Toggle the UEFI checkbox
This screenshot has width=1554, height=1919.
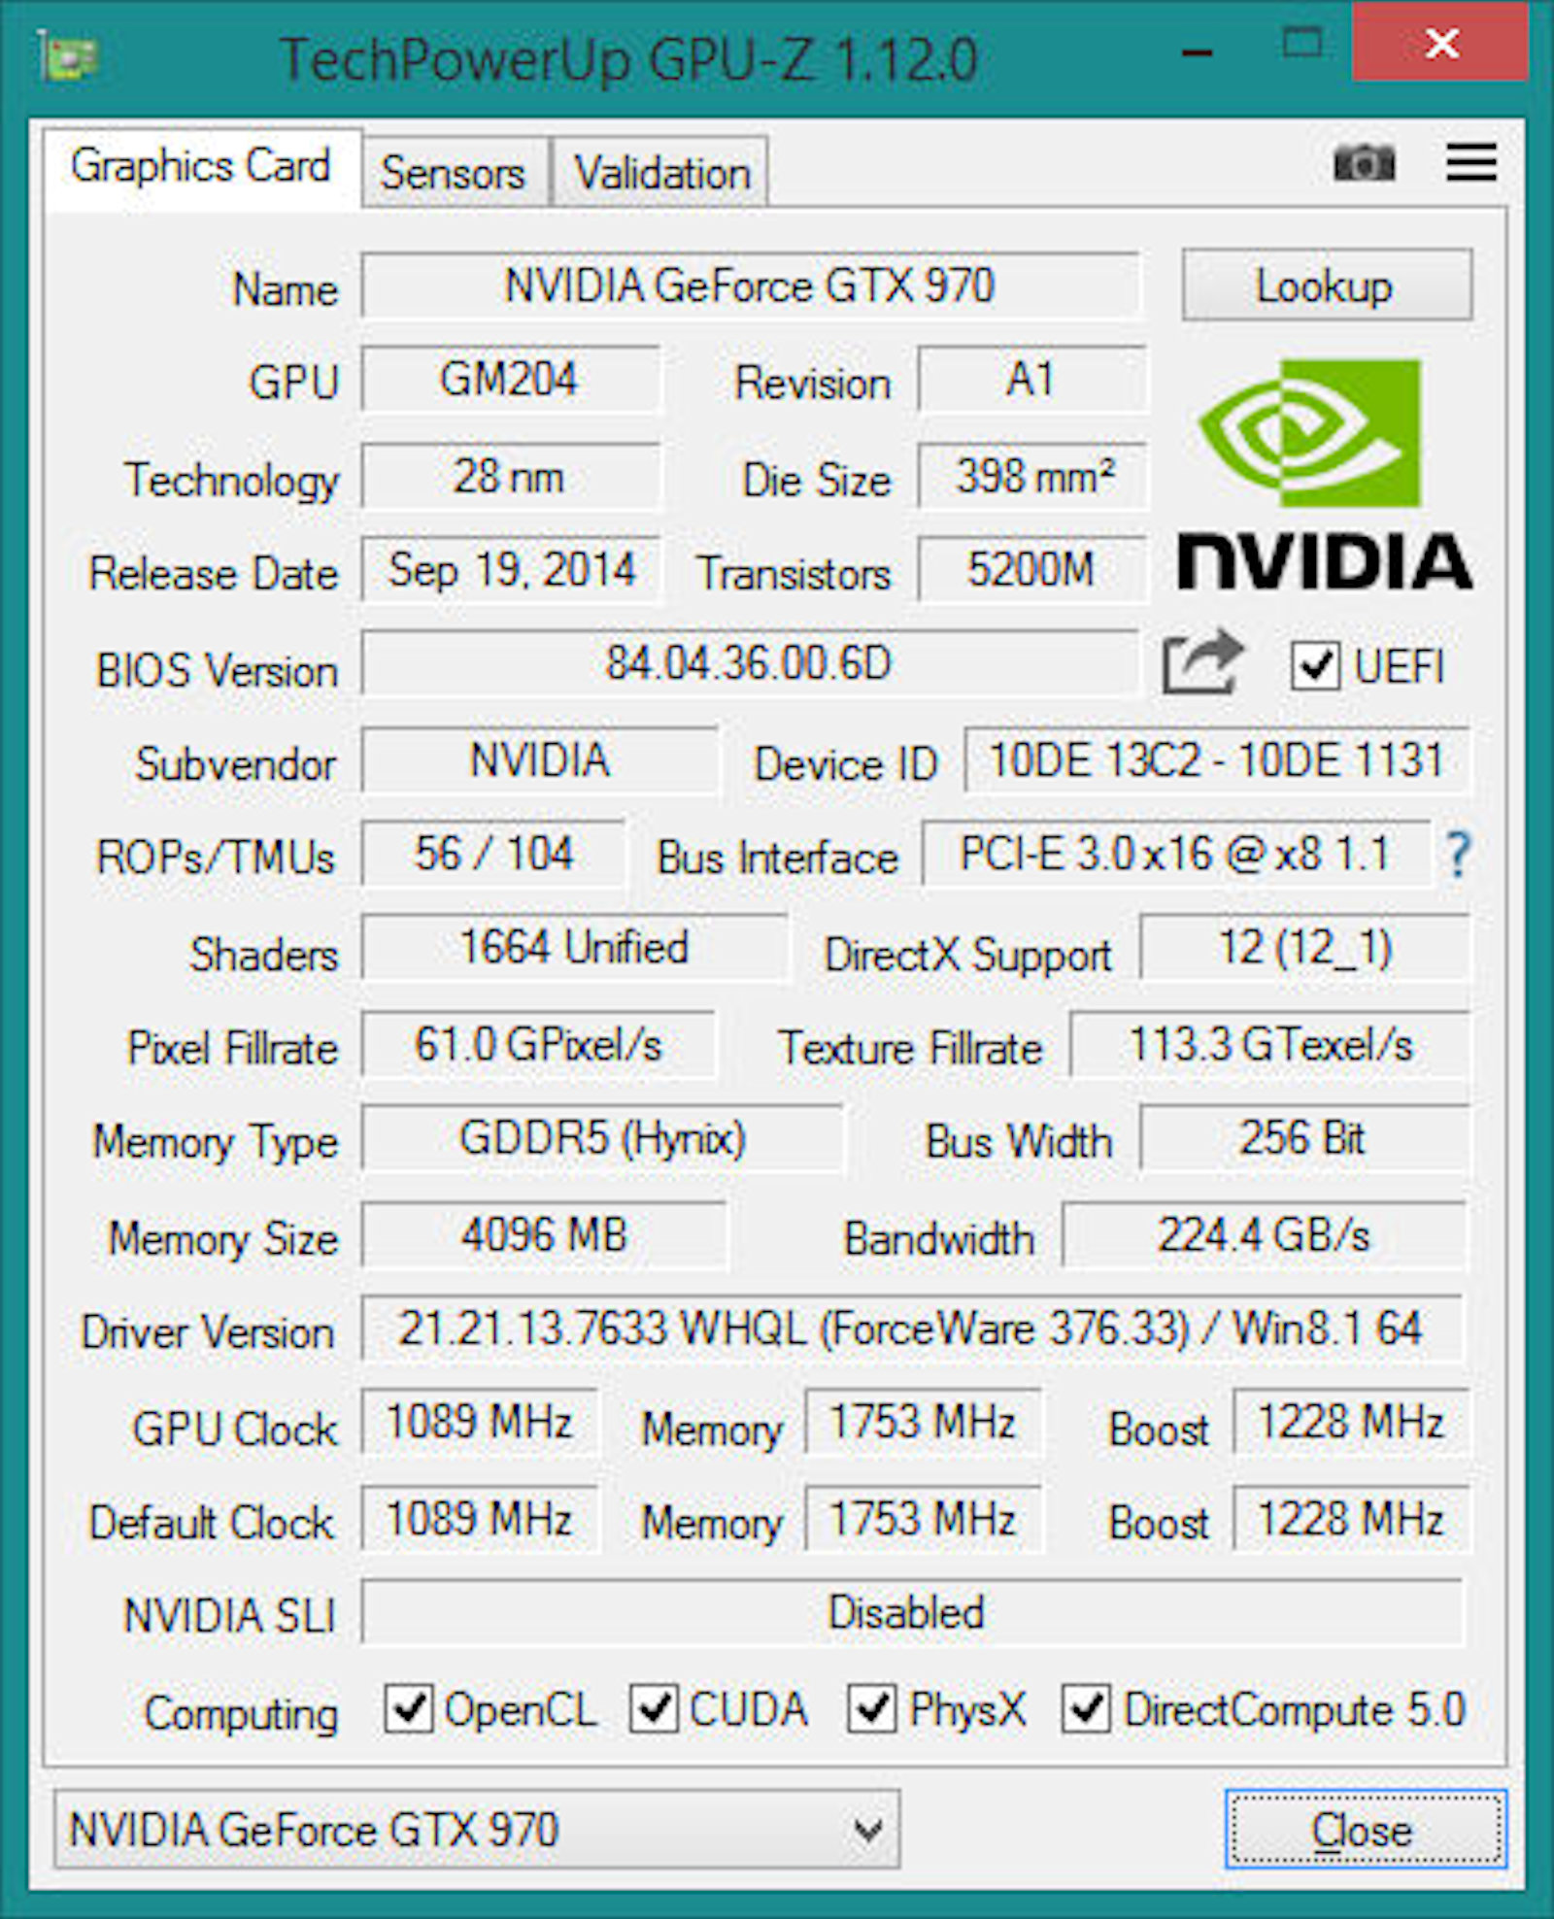click(x=1315, y=666)
